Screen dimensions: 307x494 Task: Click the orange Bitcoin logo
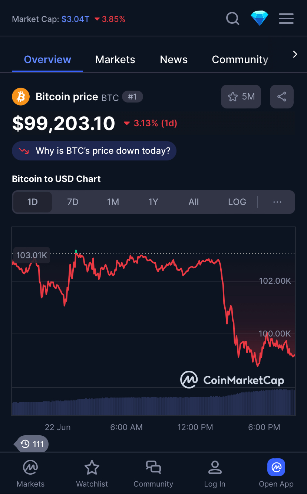pos(21,97)
